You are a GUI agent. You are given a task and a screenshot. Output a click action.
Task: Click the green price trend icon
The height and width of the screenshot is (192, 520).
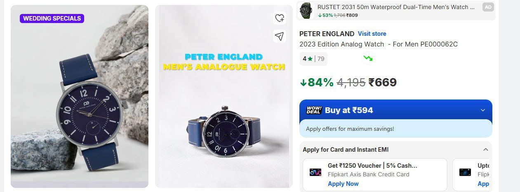(x=368, y=58)
